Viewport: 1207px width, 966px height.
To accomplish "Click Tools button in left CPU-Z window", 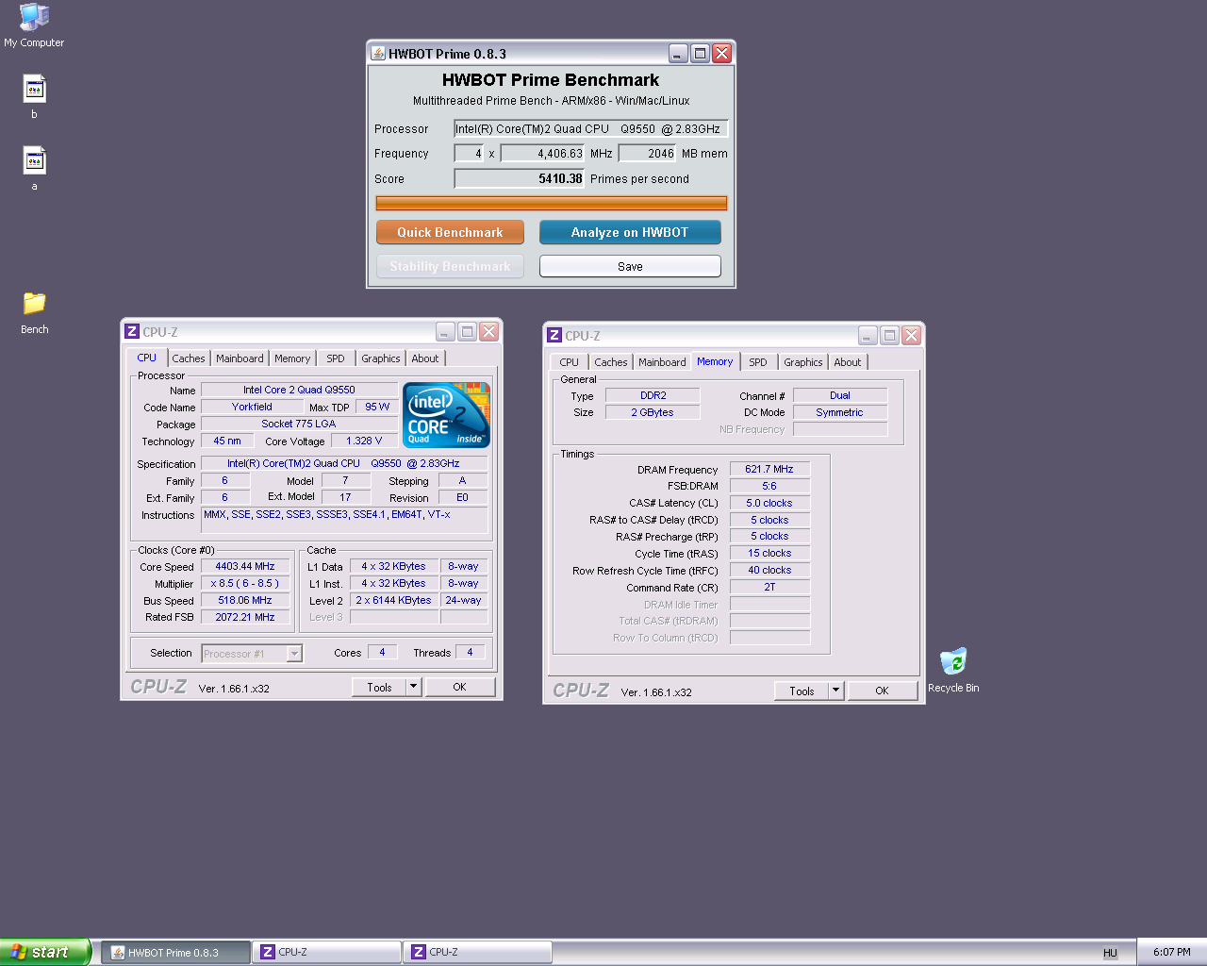I will point(379,688).
